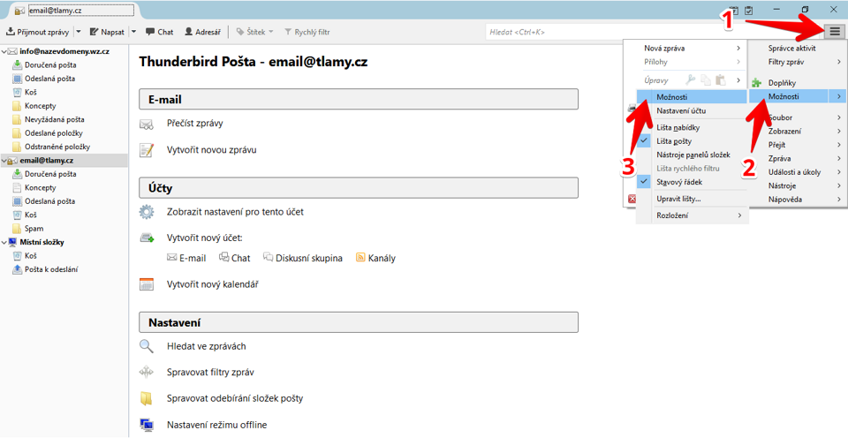Toggle the Rychlý filtr quick filter

307,32
